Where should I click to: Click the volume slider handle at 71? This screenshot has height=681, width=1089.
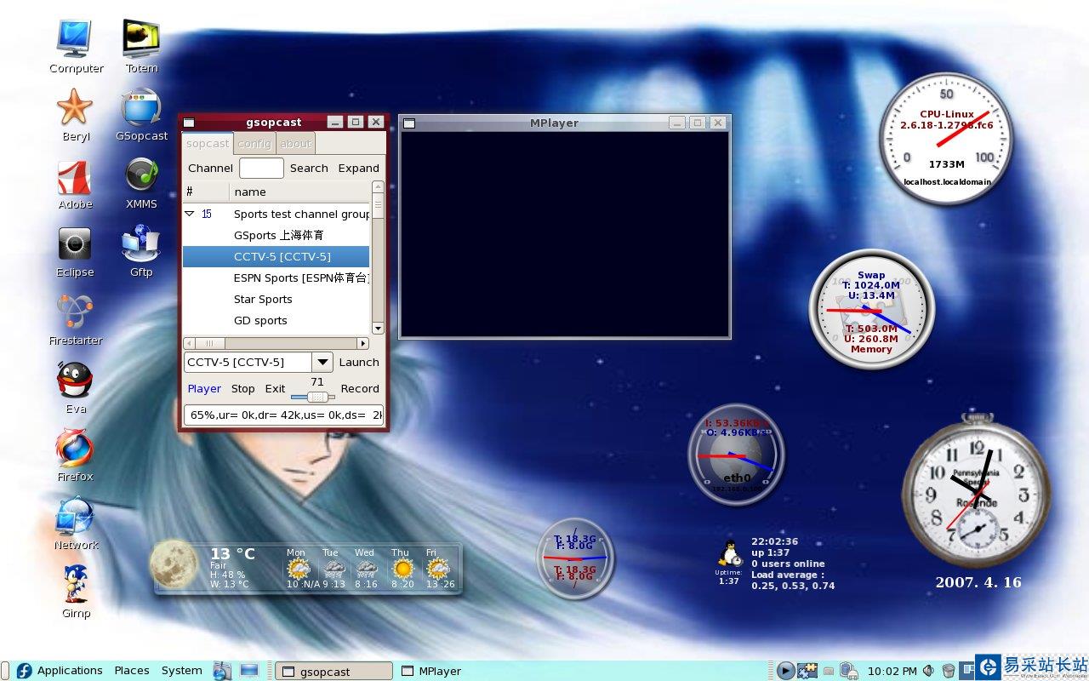[x=317, y=397]
